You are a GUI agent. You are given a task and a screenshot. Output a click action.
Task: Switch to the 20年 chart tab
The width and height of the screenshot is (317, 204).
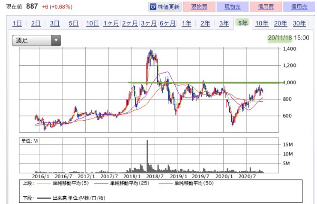[x=281, y=23]
